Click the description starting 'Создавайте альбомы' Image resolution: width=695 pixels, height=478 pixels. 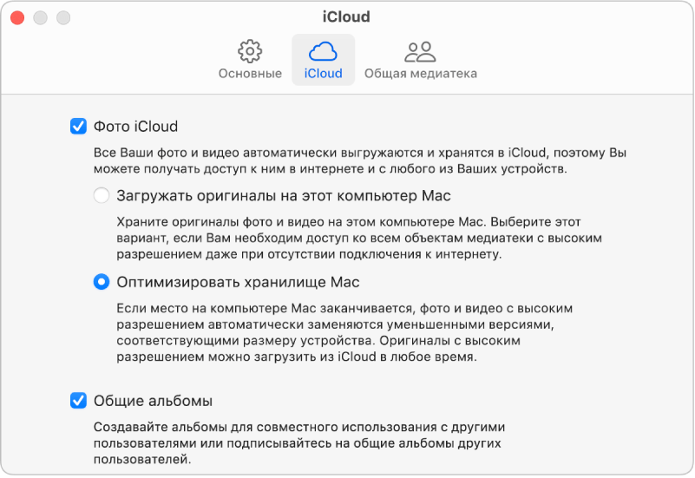coord(299,443)
